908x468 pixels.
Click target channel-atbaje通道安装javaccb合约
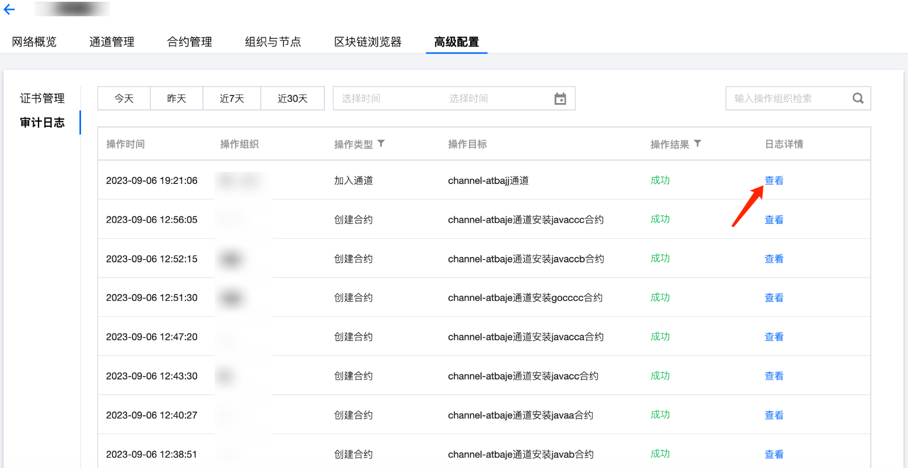526,258
